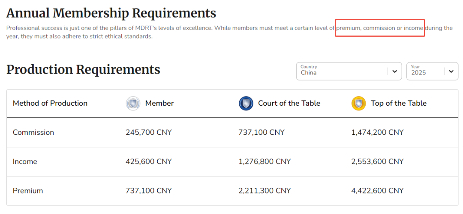Click the Country dropdown chevron arrow

[394, 71]
